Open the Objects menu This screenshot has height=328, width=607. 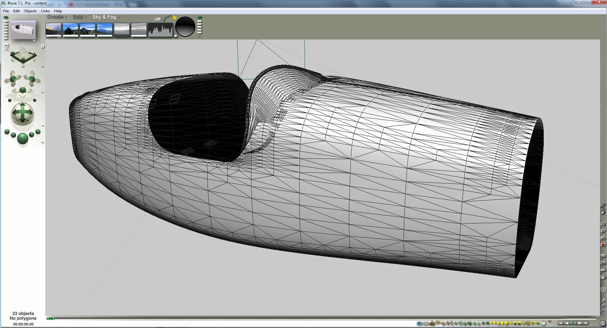(x=30, y=11)
